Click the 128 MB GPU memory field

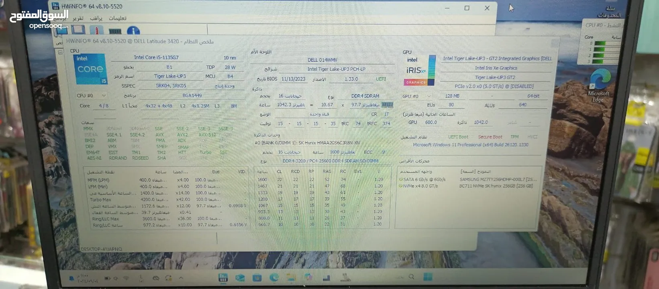point(452,96)
